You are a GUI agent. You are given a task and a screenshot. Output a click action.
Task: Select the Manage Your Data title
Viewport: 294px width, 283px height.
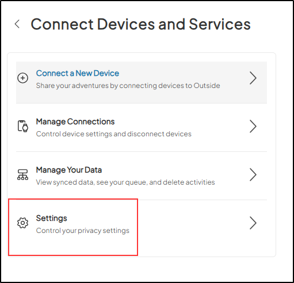[x=69, y=170]
